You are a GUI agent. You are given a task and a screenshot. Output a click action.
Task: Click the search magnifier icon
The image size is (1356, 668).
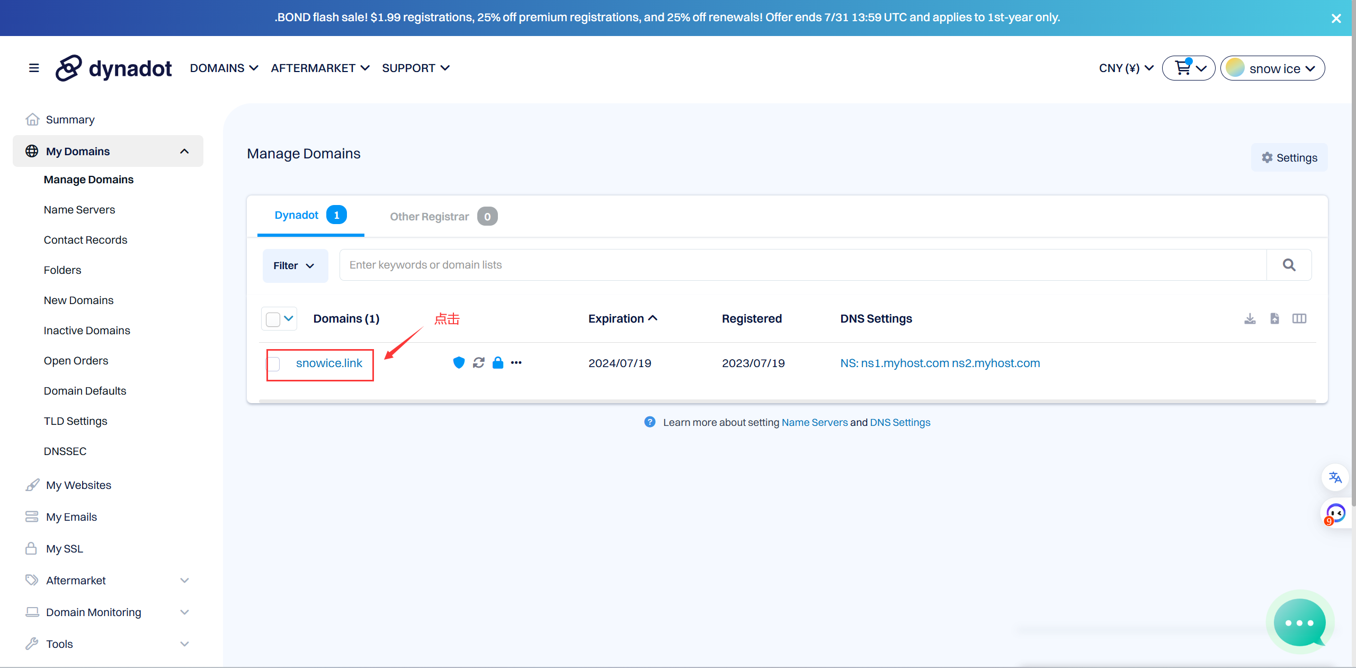[1289, 265]
